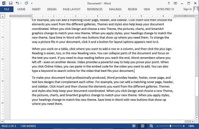Click the 100% zoom level

pos(191,126)
